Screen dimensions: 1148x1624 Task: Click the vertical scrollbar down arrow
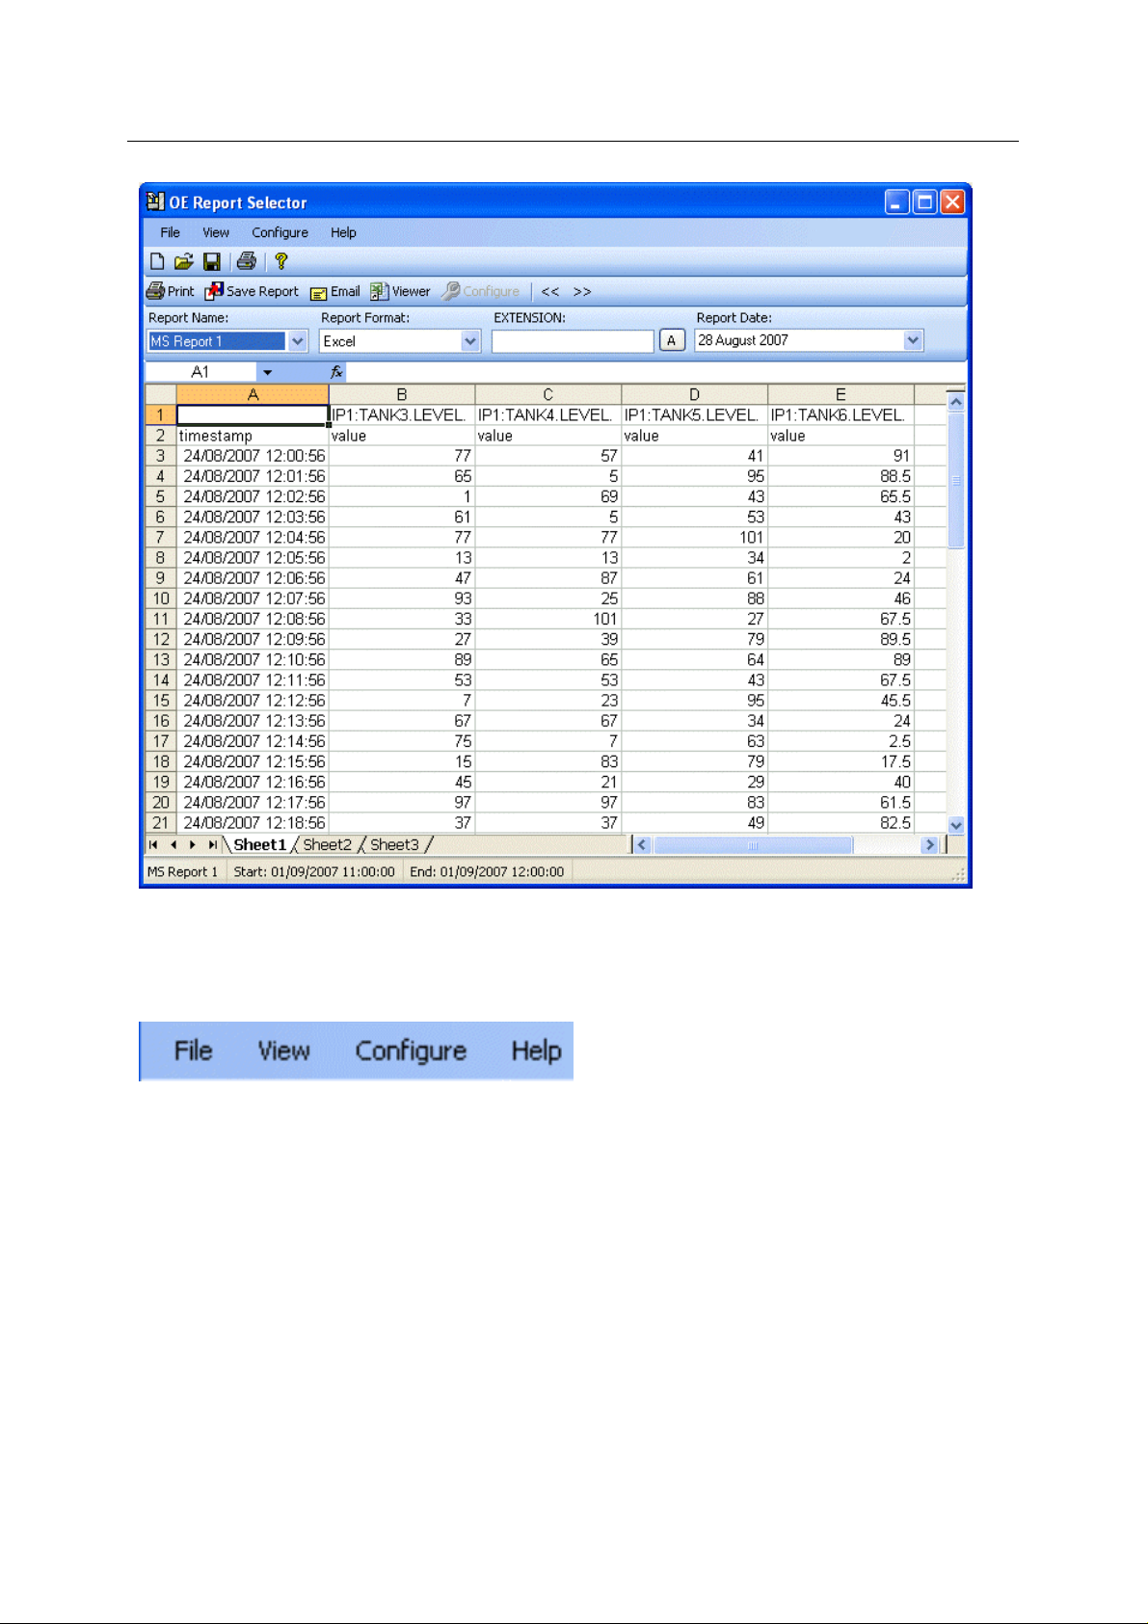click(x=956, y=825)
